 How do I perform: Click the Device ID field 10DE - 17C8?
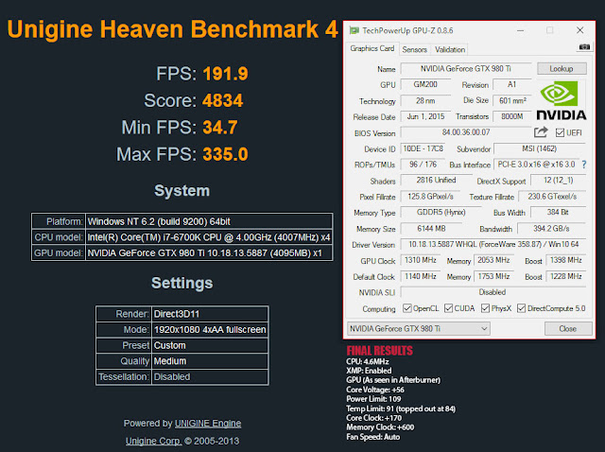[423, 148]
